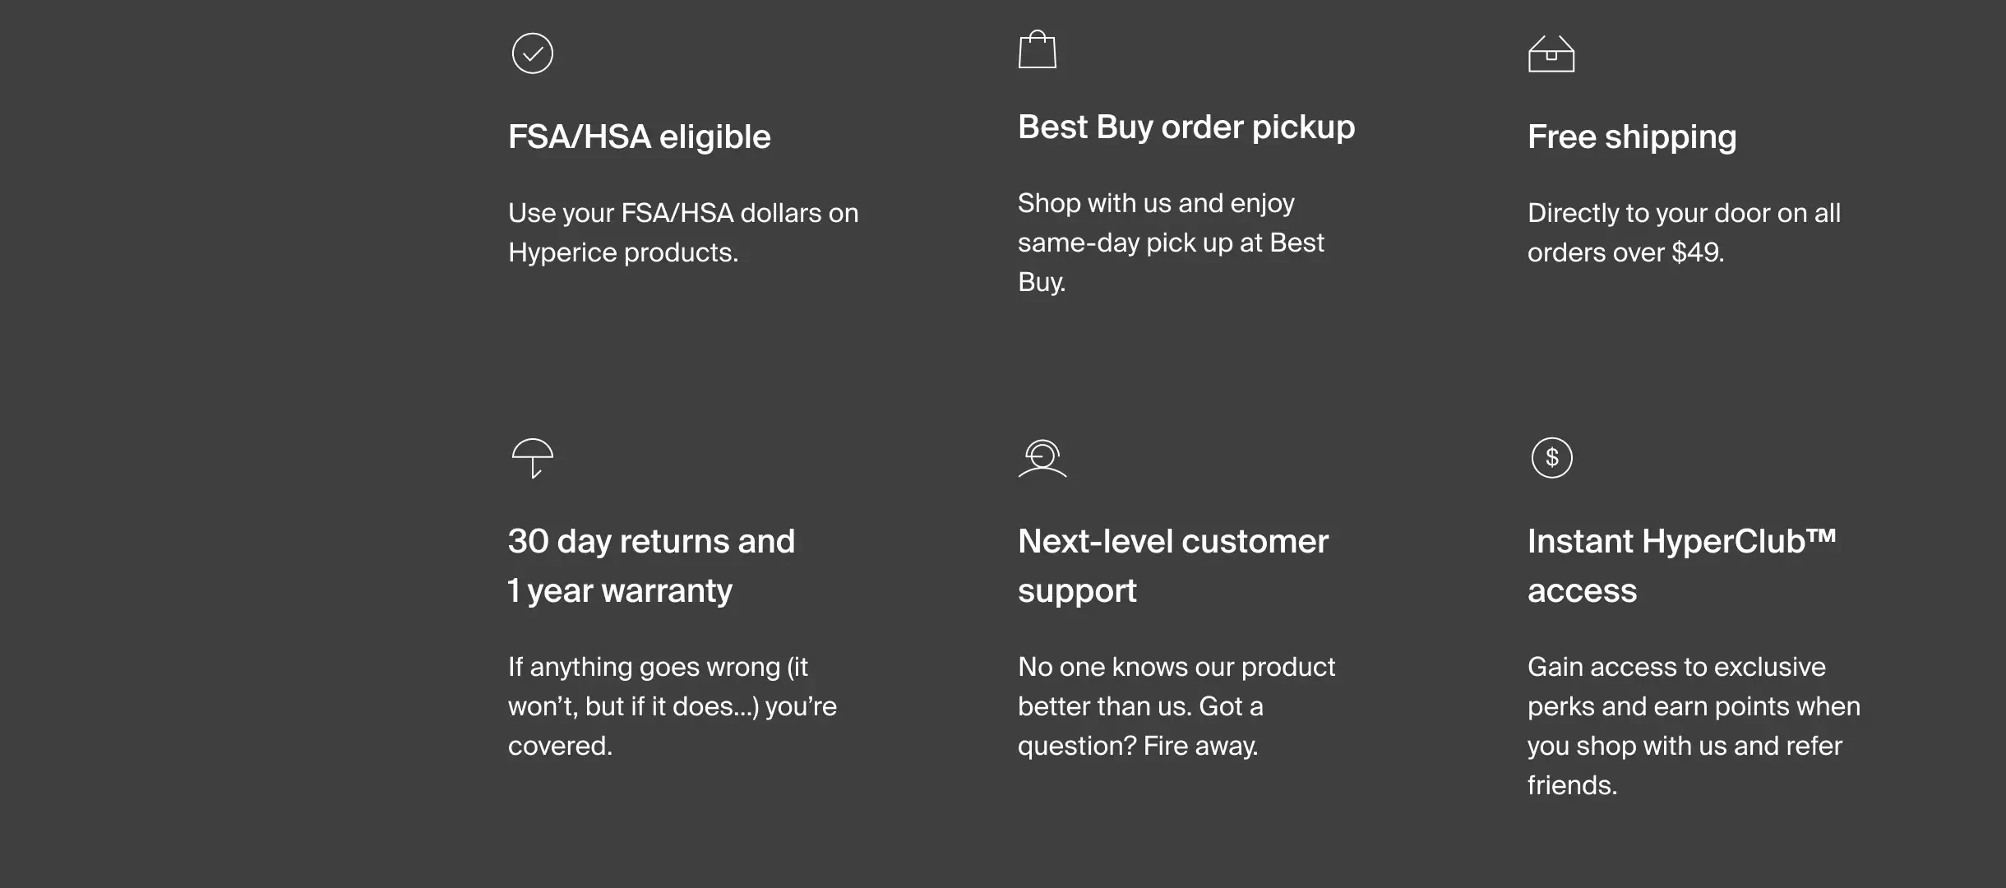Viewport: 2006px width, 888px height.
Task: Click the "Hyperice products." text line
Action: 623,252
